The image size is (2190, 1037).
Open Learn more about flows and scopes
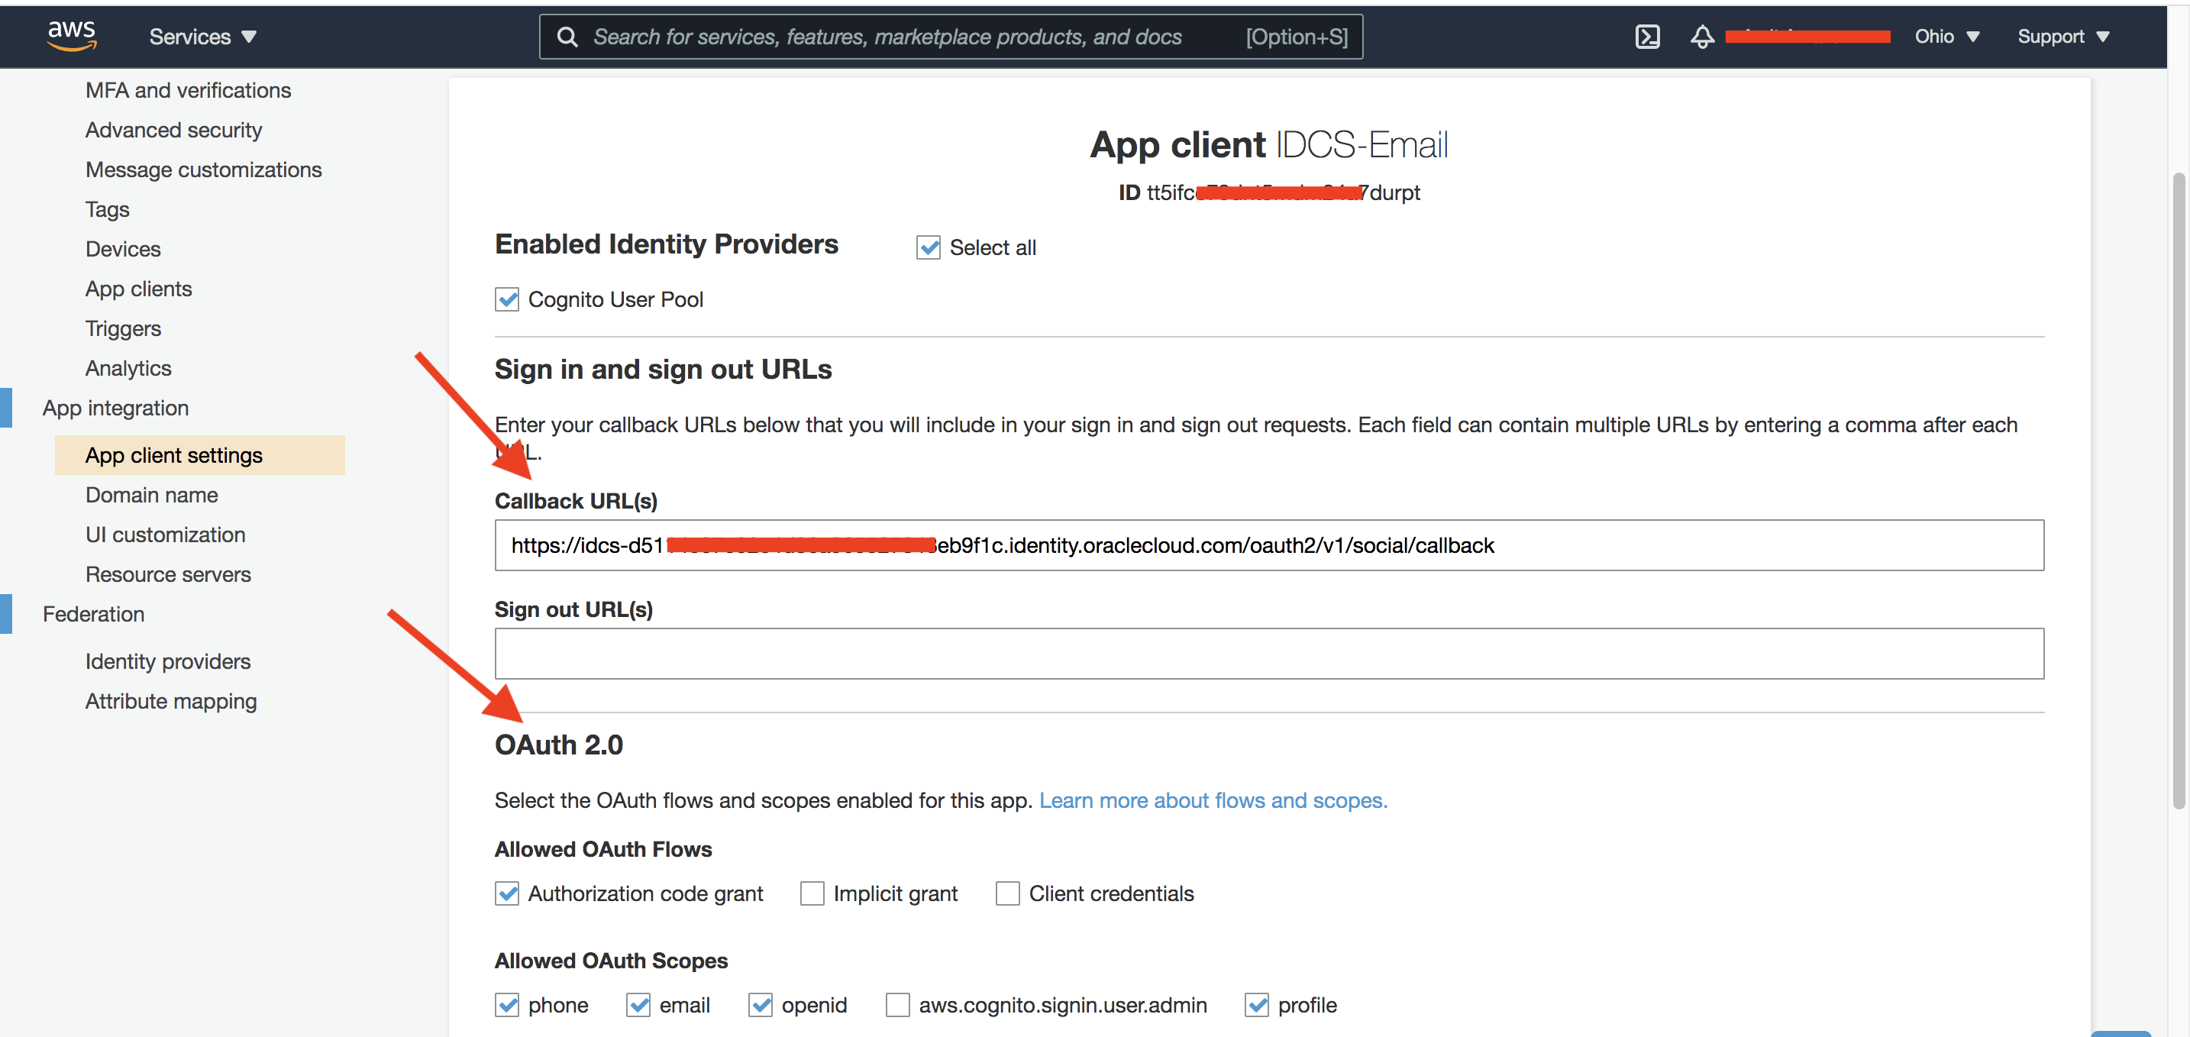click(1213, 800)
